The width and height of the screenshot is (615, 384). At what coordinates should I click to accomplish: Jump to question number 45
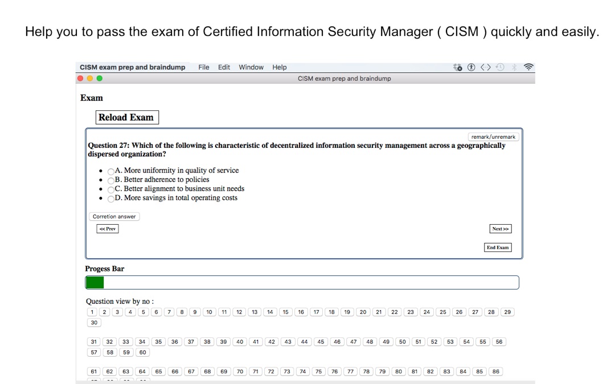click(x=321, y=342)
